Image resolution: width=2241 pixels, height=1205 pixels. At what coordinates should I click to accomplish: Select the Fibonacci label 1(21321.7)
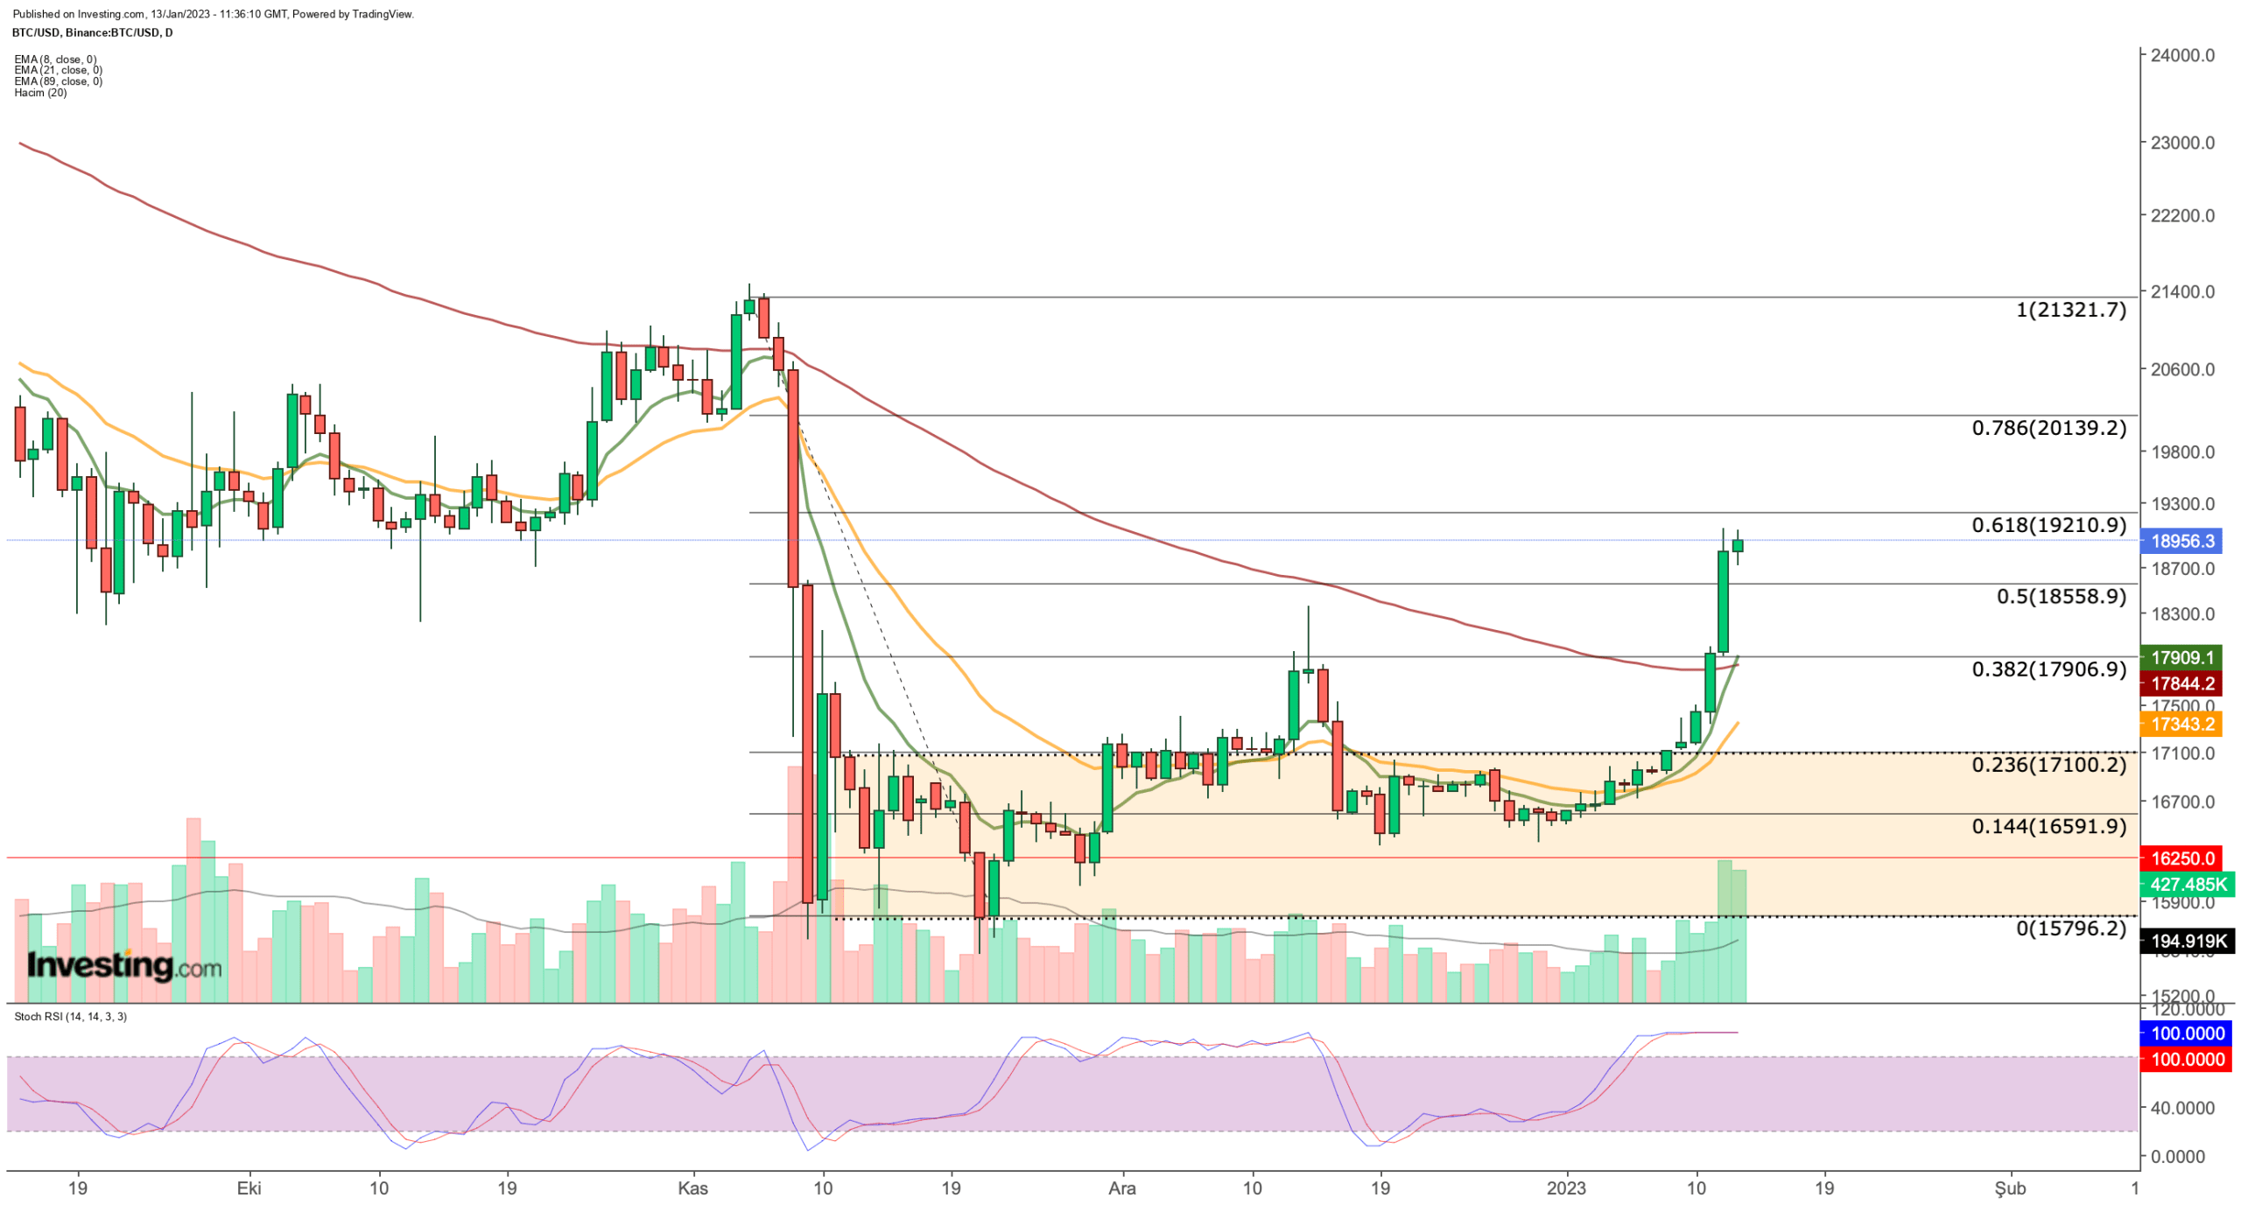2070,309
